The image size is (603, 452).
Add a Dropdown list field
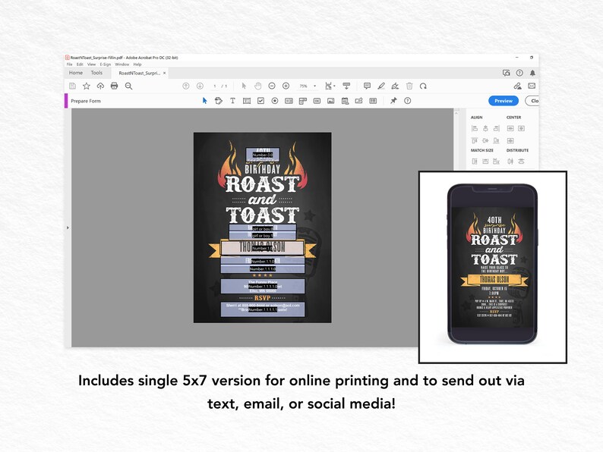(303, 101)
